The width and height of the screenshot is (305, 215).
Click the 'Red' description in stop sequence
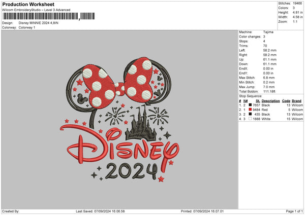coord(264,110)
